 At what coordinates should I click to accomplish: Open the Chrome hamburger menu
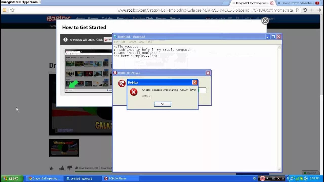(4, 10)
